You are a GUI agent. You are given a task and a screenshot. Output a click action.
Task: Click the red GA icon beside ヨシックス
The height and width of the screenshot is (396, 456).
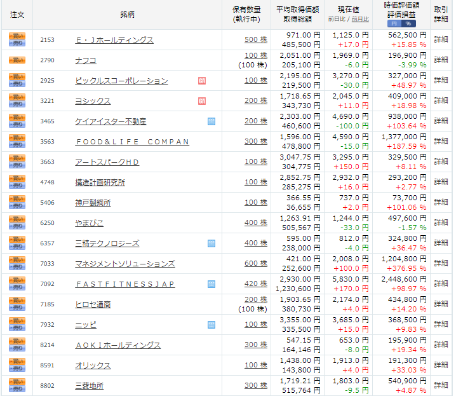(x=202, y=101)
